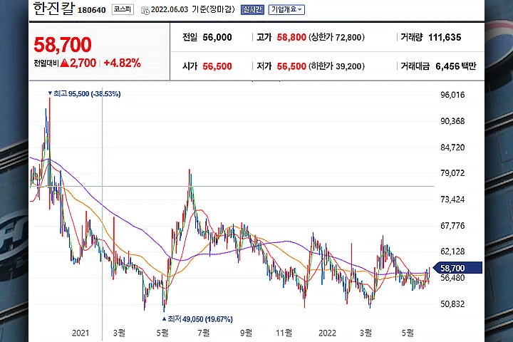Click the clock icon beside 2022.06.03
Image resolution: width=513 pixels, height=342 pixels.
145,11
